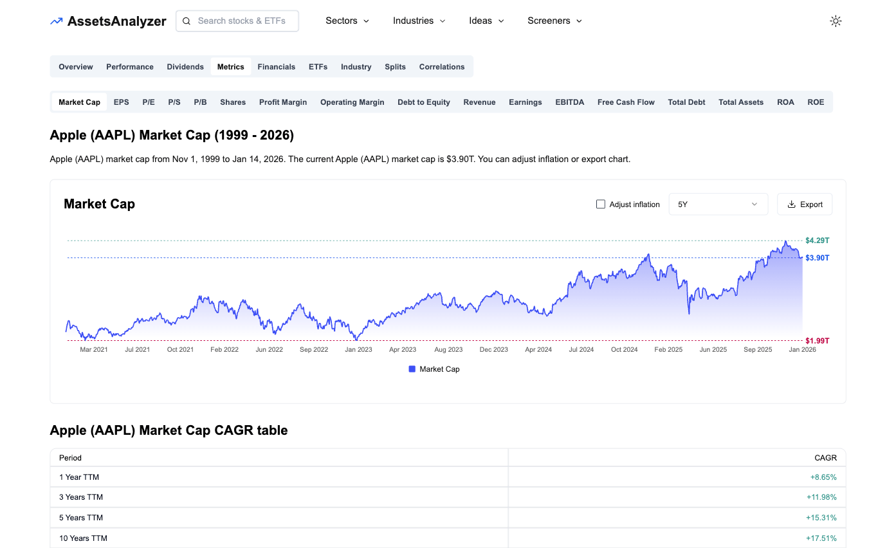Screen dimensions: 896x548
Task: Select the EBITDA metric tab
Action: (x=570, y=102)
